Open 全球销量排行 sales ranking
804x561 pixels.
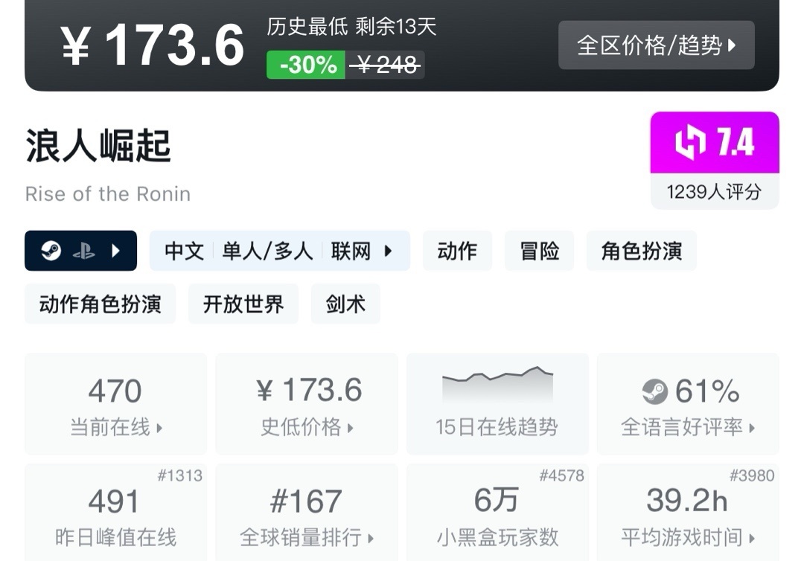(x=306, y=536)
